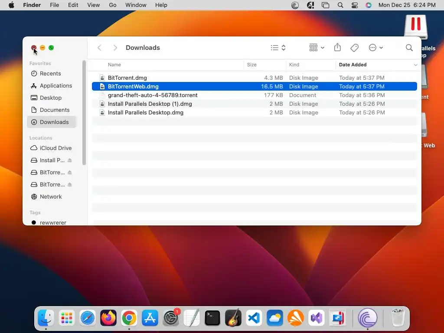Open Control Center in menu bar
This screenshot has width=444, height=333.
355,5
